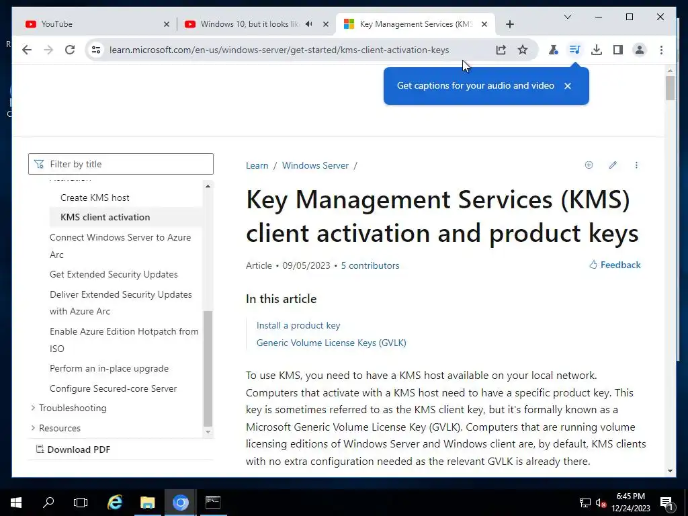Viewport: 688px width, 516px height.
Task: Click the Learn breadcrumb link
Action: coord(257,165)
